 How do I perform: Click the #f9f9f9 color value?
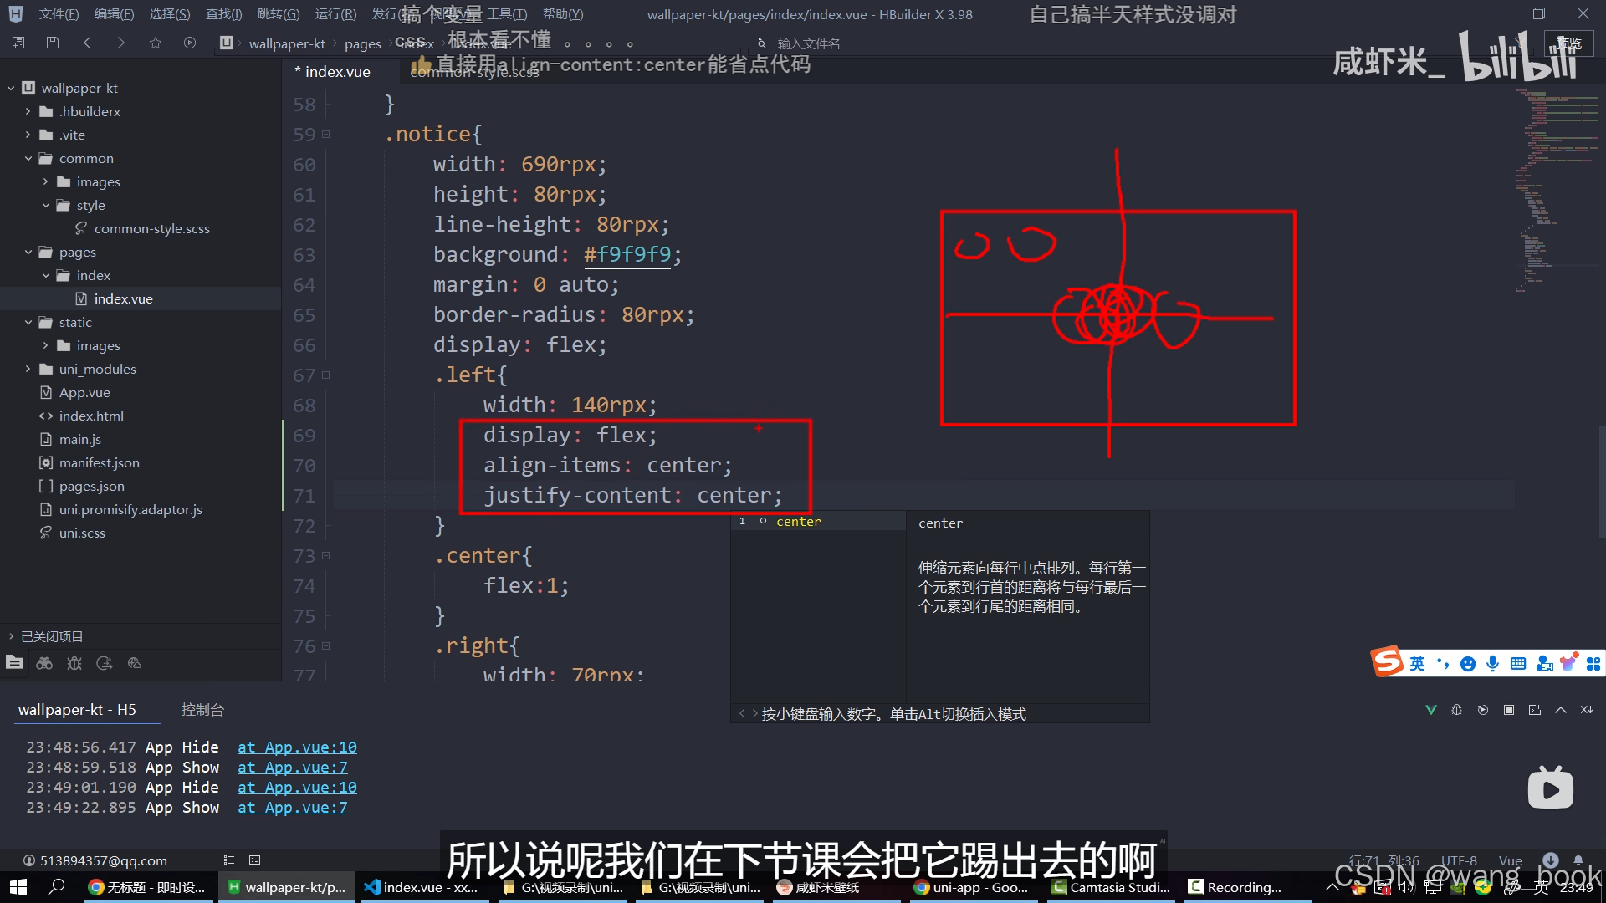point(627,254)
